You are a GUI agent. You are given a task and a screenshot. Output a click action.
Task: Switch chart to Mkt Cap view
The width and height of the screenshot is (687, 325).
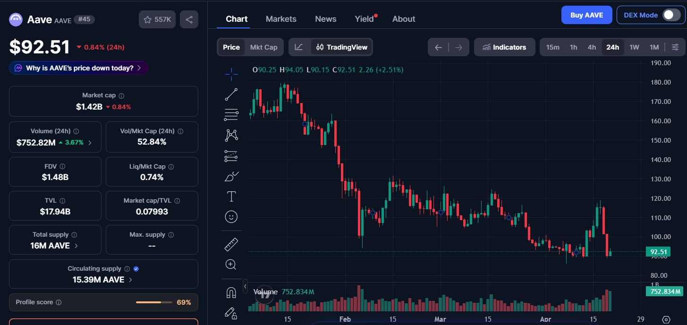263,47
